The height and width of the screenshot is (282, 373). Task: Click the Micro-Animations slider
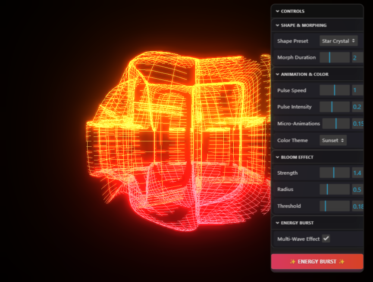pos(336,124)
